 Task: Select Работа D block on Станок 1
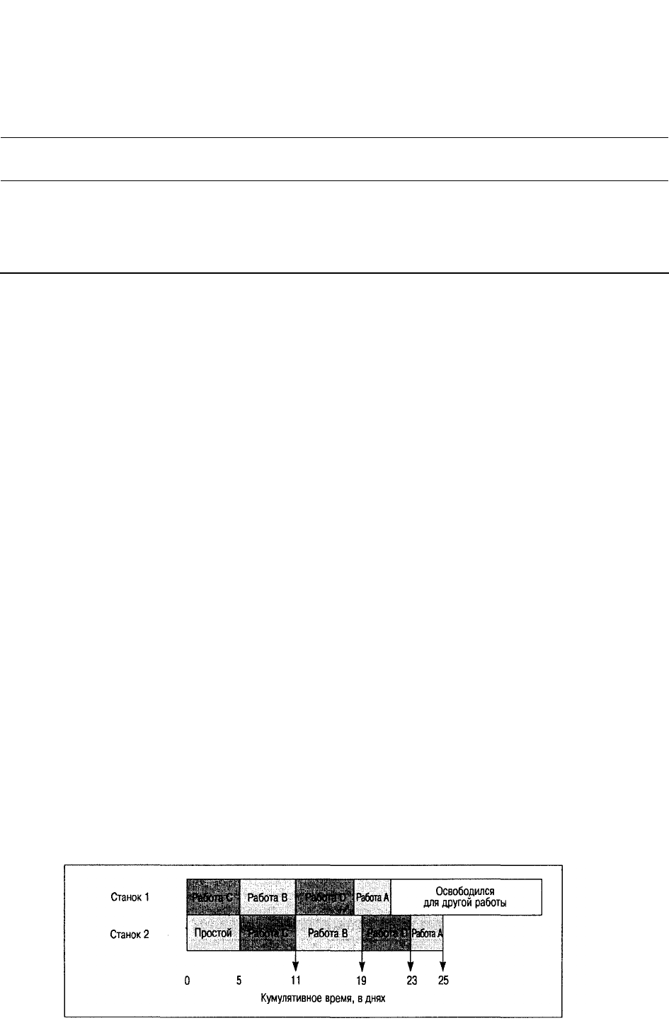(325, 897)
